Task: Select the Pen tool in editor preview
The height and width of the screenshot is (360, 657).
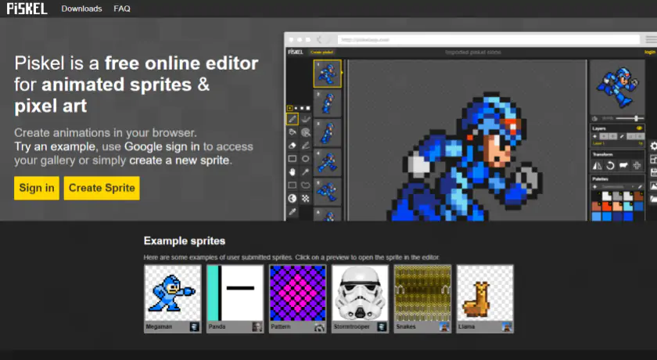Action: [293, 119]
